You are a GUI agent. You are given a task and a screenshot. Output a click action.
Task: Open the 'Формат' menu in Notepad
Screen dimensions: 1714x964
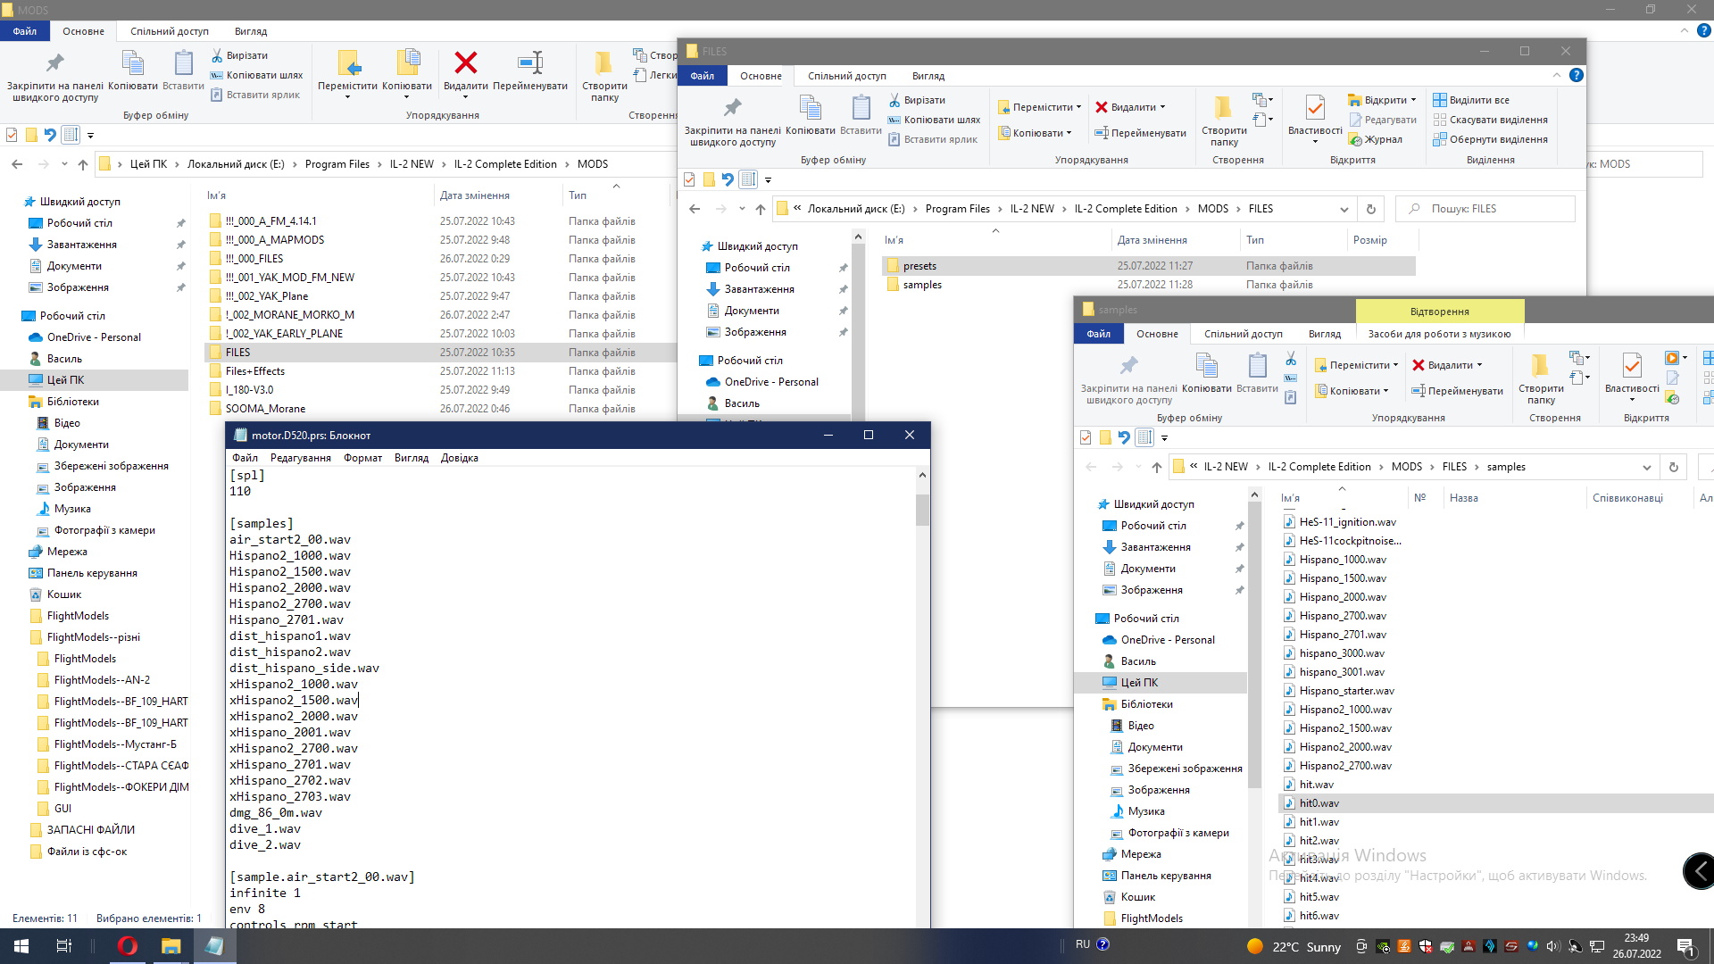[362, 458]
